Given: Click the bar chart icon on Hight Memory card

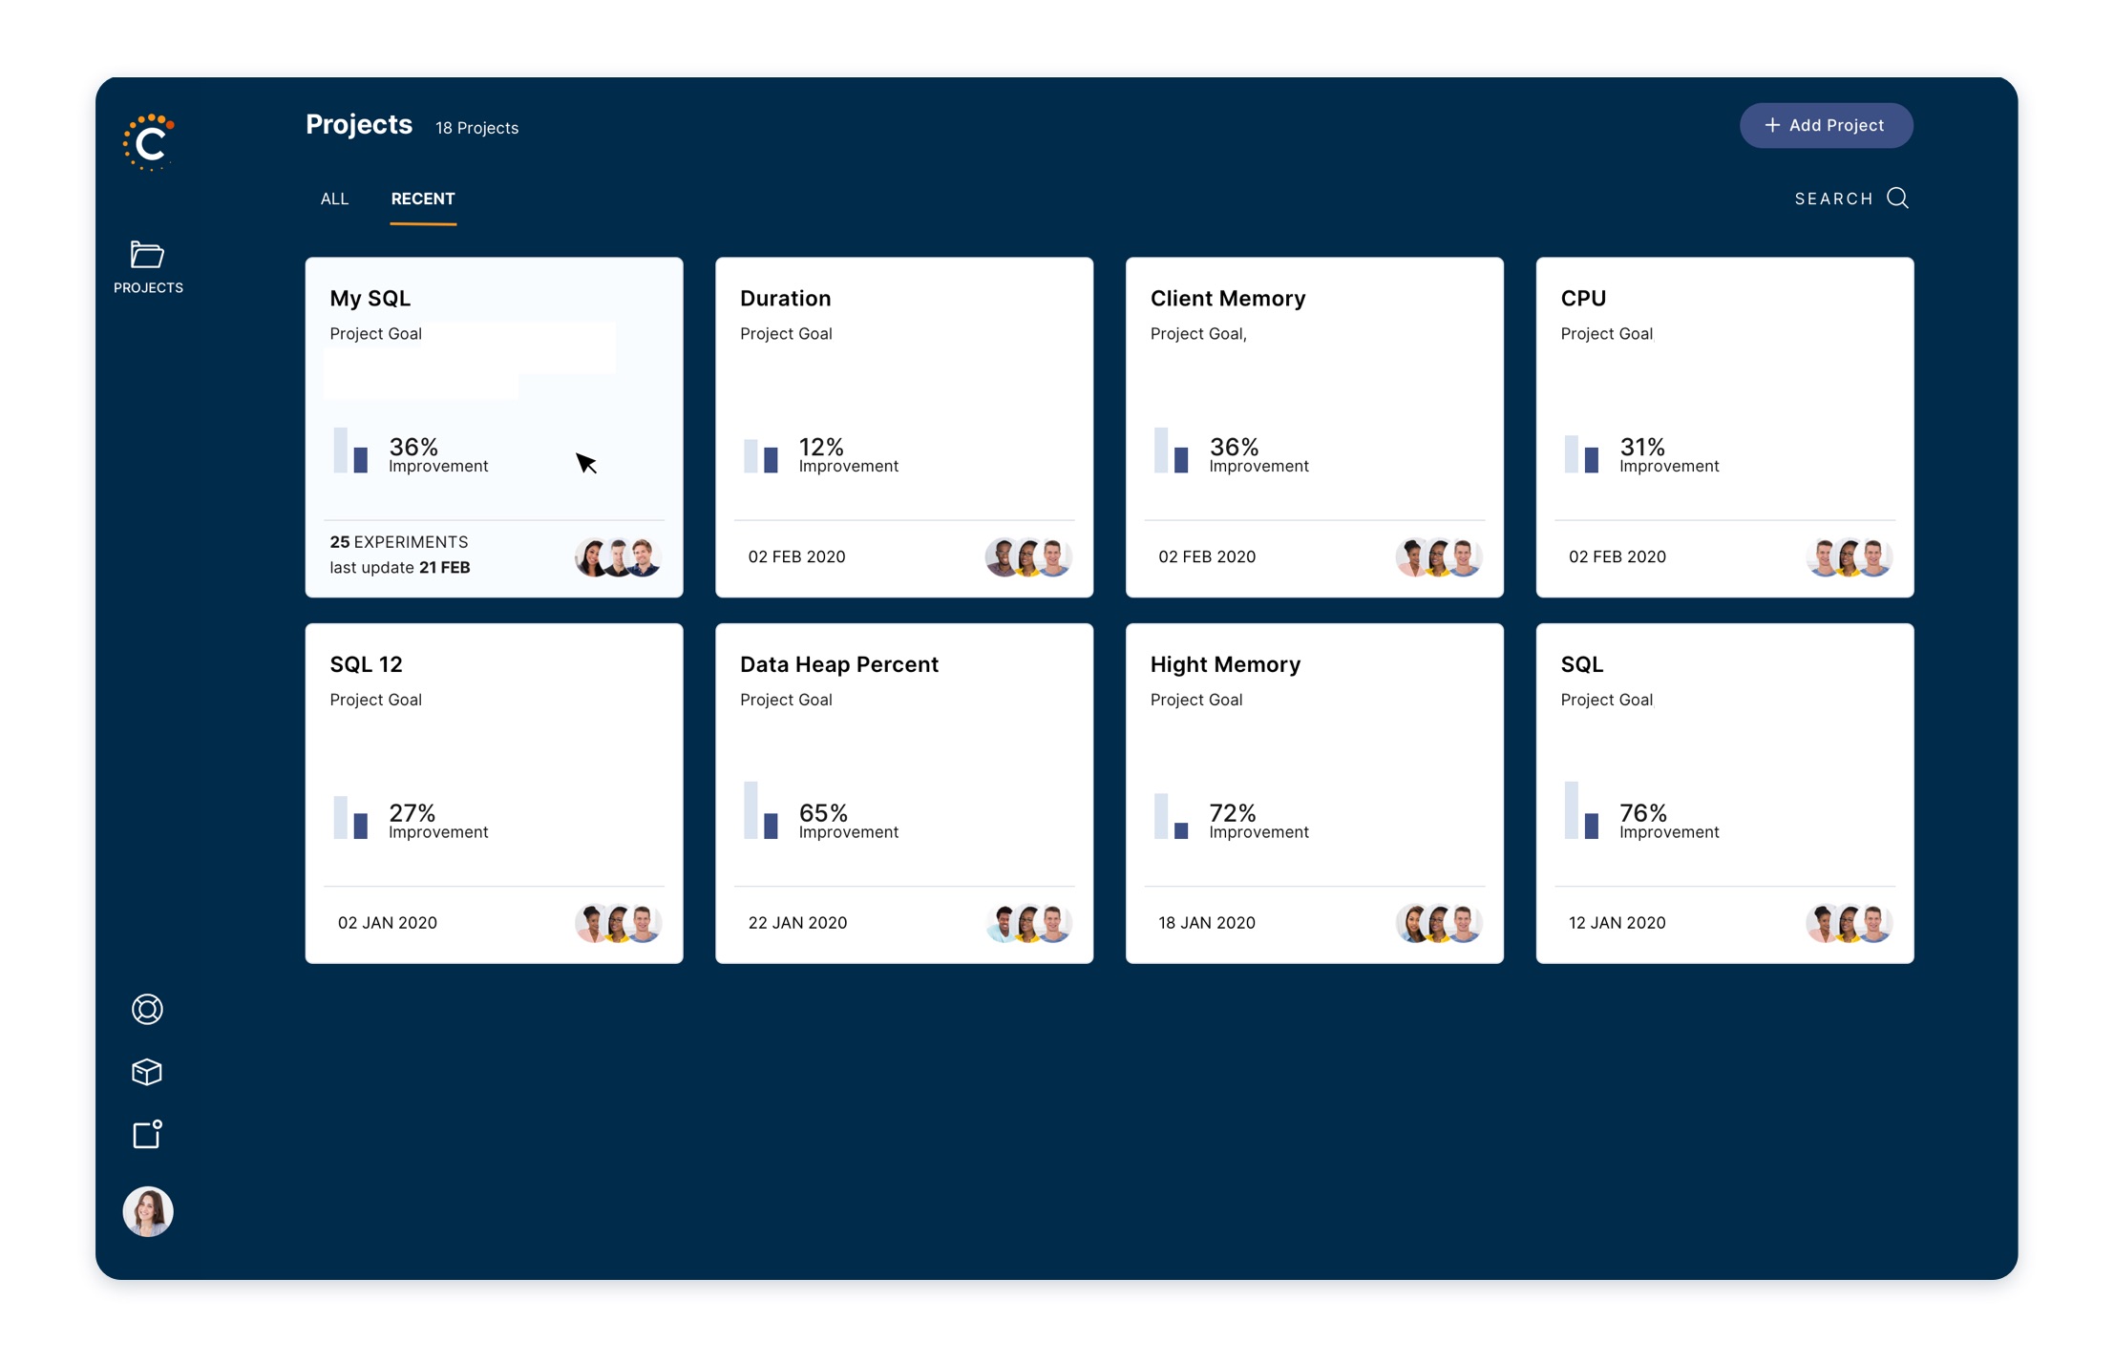Looking at the screenshot, I should click(1172, 816).
